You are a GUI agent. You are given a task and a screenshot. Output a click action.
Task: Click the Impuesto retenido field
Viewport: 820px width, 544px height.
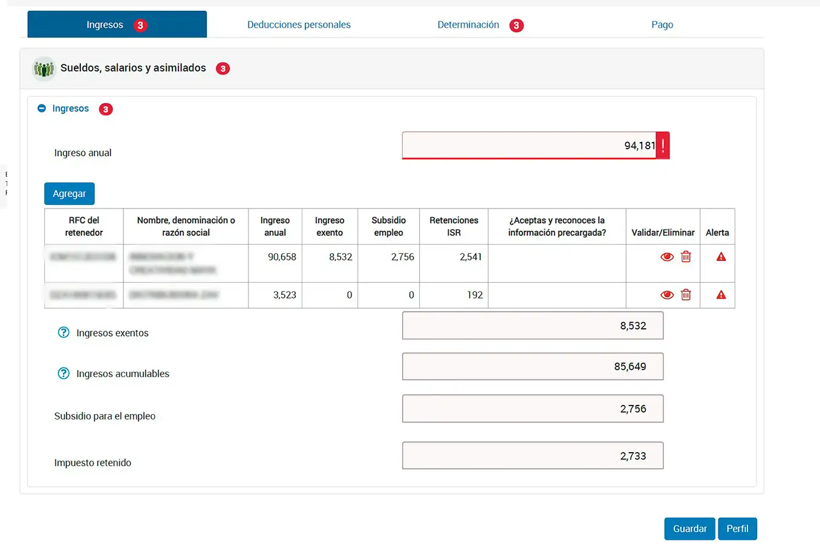[532, 456]
